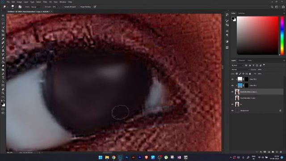Click the create new group folder icon
286x161 pixels.
pyautogui.click(x=273, y=152)
